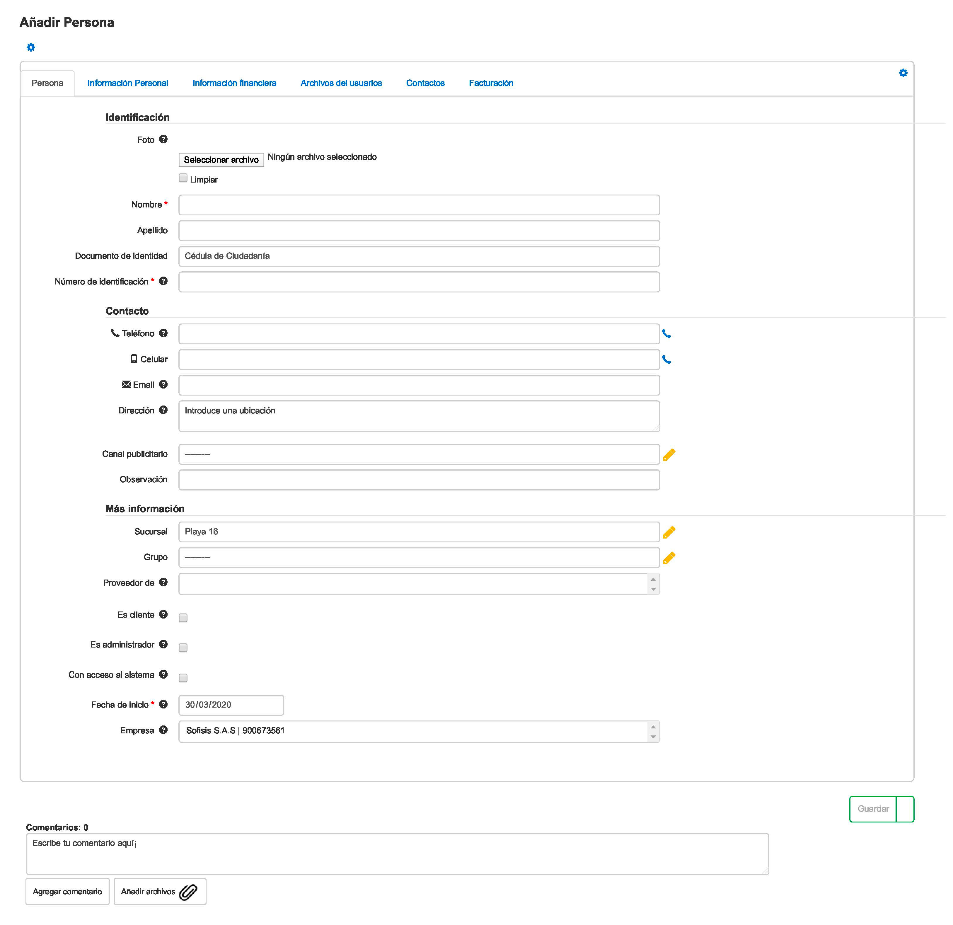Switch to the Información financiera tab
953x925 pixels.
234,83
